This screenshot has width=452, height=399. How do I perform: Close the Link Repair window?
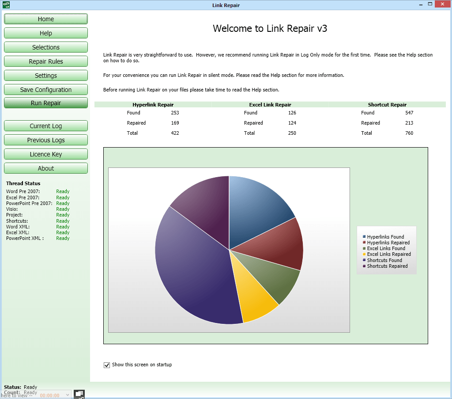(x=442, y=4)
